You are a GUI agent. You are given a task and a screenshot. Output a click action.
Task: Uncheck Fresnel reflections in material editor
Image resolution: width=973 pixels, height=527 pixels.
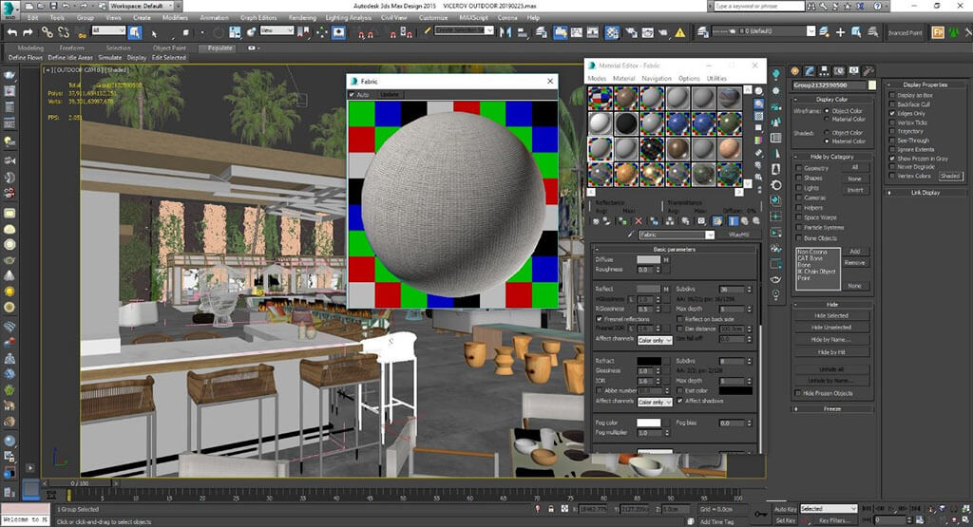point(598,319)
